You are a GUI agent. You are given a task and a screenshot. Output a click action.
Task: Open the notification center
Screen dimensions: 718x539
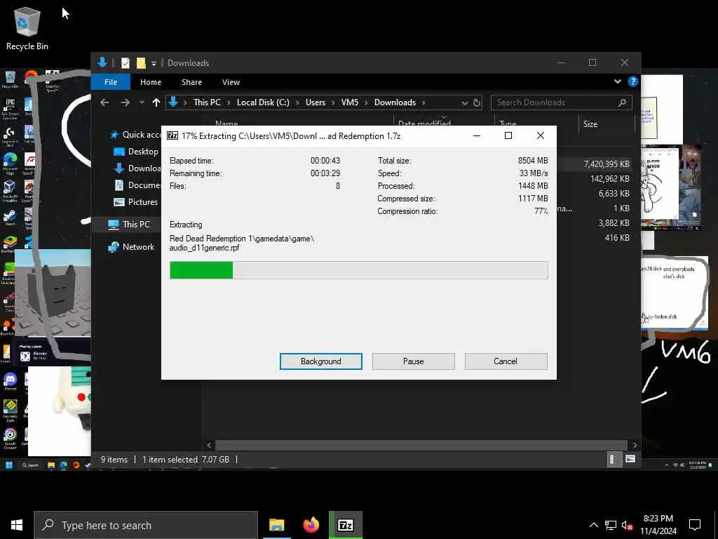pyautogui.click(x=695, y=525)
